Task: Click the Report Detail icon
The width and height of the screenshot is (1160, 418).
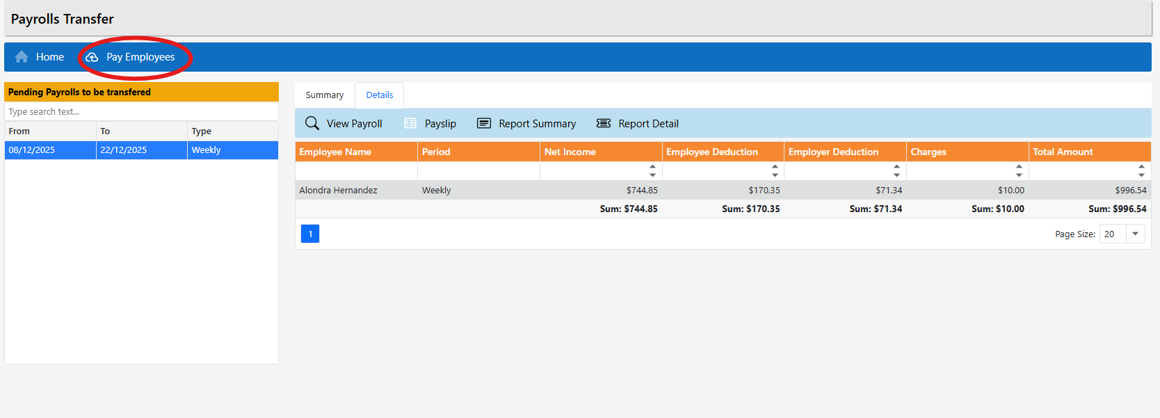Action: [x=604, y=123]
